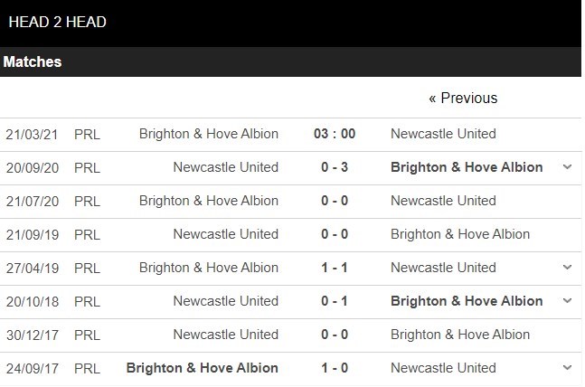
Task: Click the 0 - 0 score from 21/09/19
Action: point(335,234)
